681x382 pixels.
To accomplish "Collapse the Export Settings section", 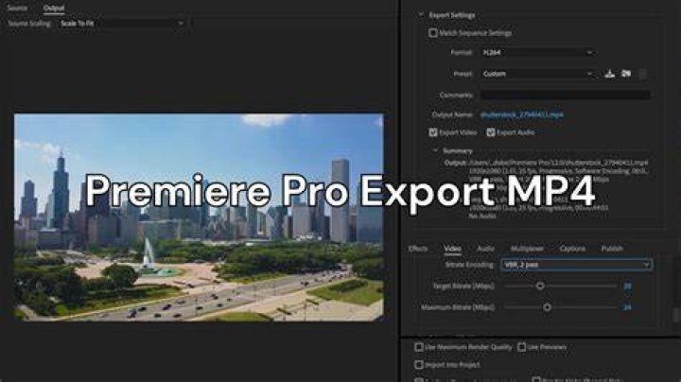I will 420,15.
